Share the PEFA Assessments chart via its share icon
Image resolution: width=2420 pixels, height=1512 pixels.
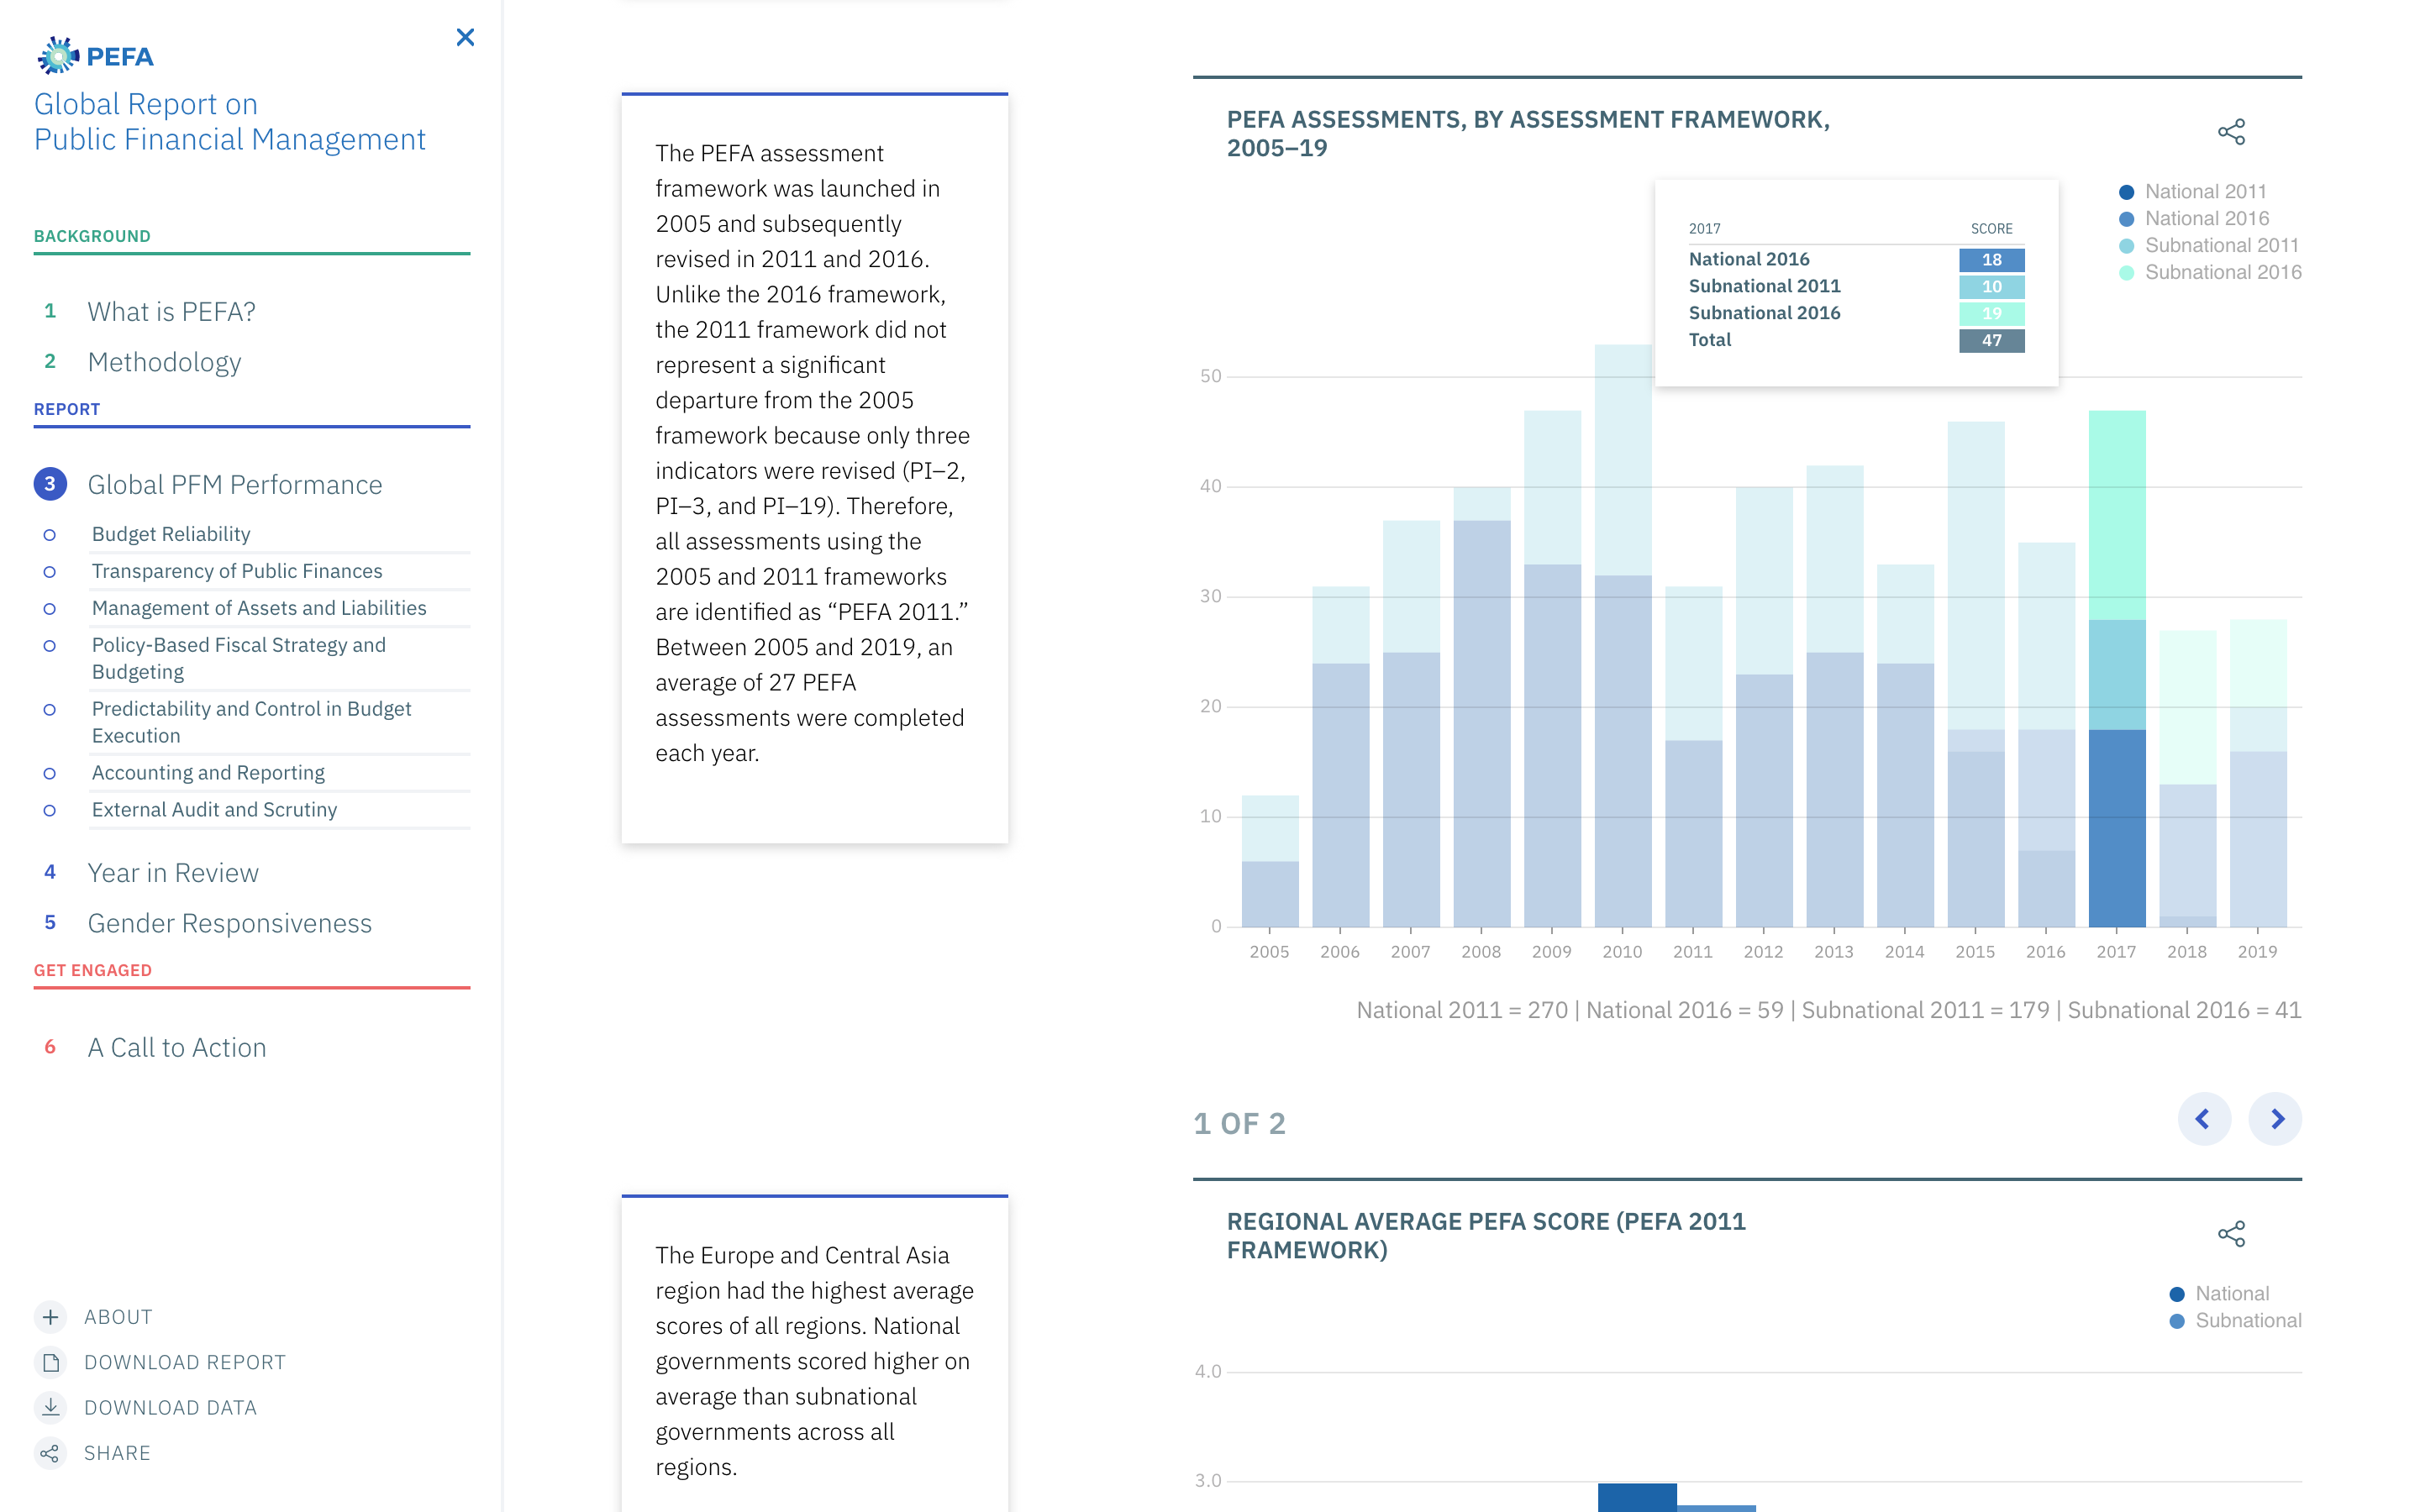[2233, 132]
